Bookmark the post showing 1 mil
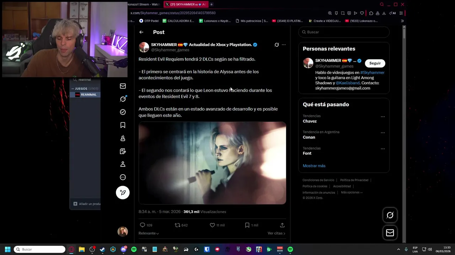Screen dimensions: 455x255 coord(251,225)
